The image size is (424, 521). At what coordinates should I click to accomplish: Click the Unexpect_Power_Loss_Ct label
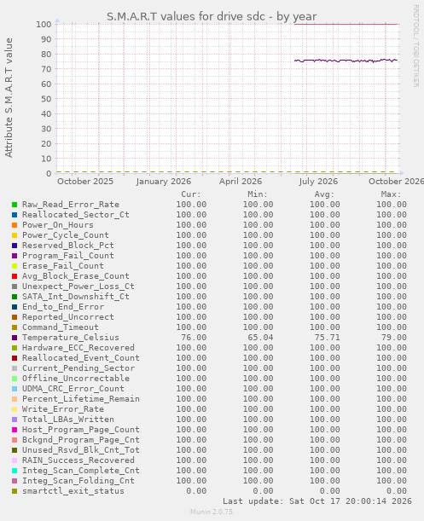coord(78,287)
